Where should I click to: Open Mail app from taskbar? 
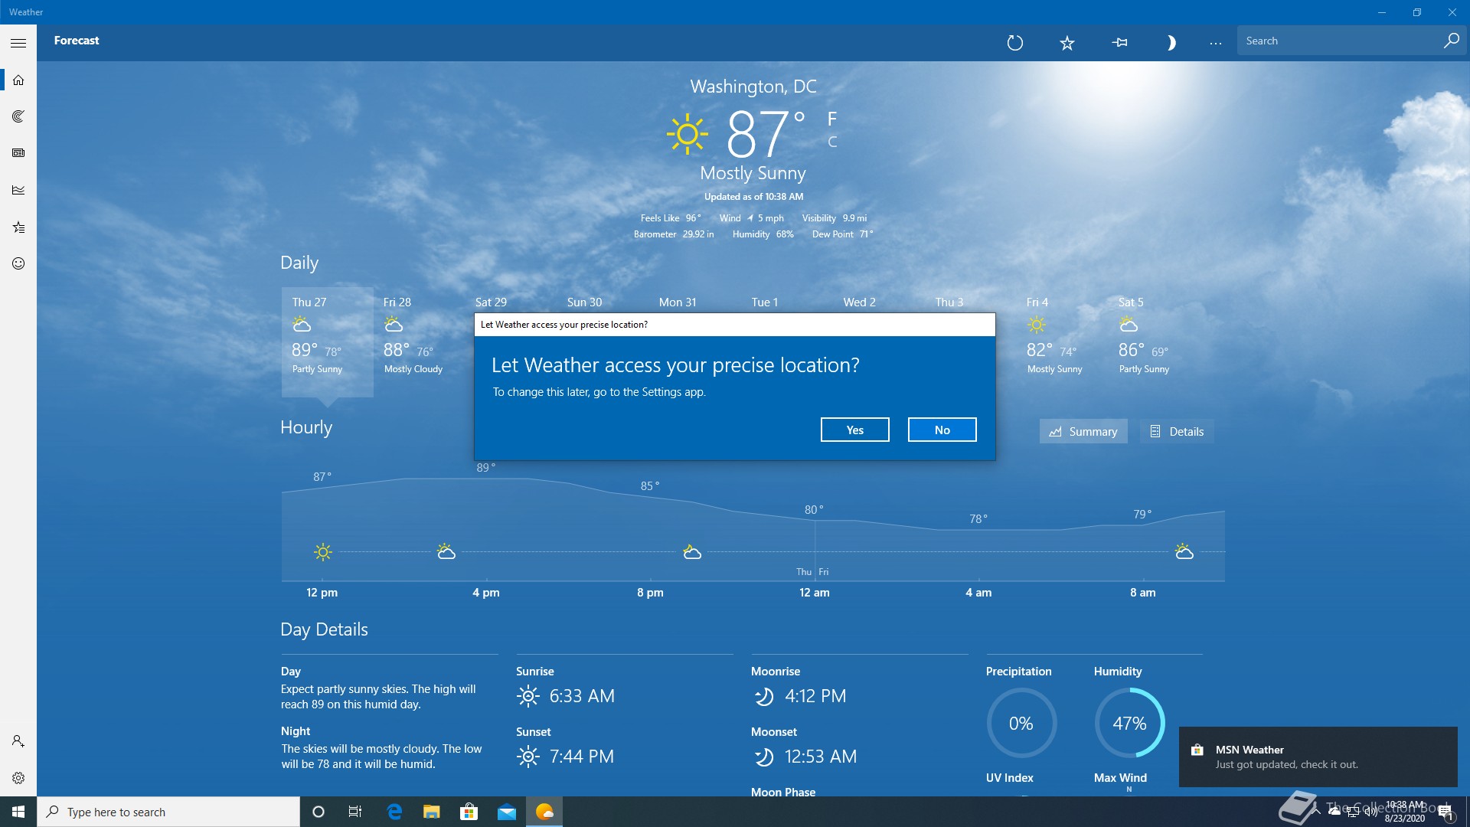pyautogui.click(x=506, y=812)
